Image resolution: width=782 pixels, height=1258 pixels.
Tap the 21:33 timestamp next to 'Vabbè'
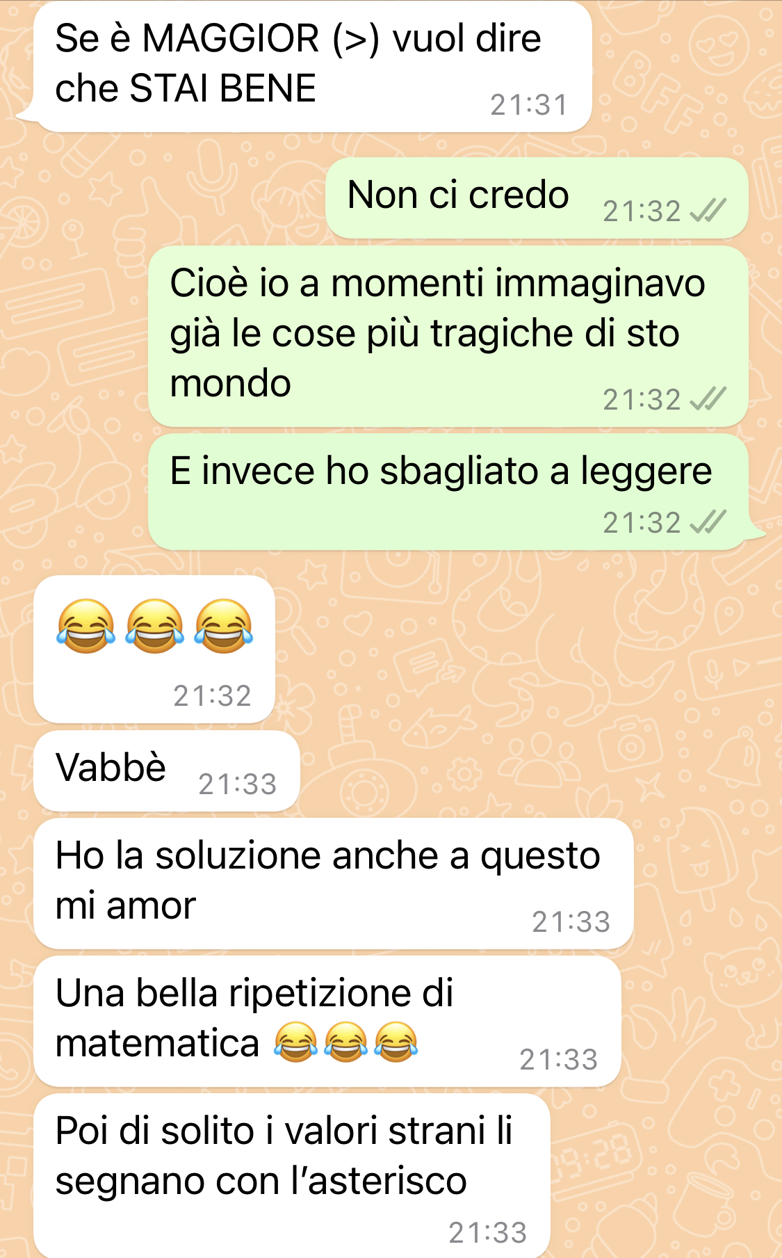click(238, 784)
